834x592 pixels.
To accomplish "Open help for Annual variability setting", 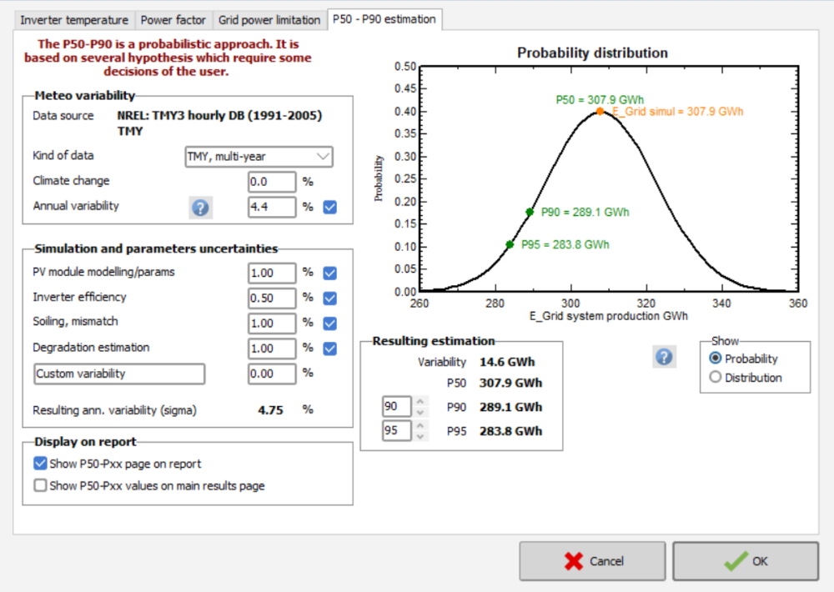I will 200,207.
